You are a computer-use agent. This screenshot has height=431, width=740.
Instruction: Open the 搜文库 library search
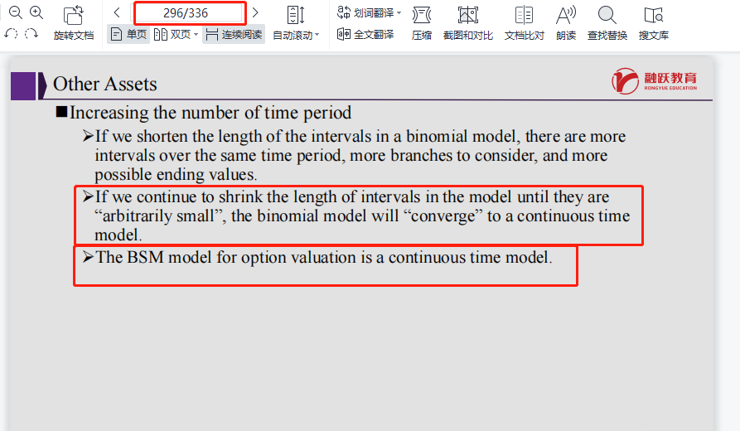pyautogui.click(x=654, y=22)
